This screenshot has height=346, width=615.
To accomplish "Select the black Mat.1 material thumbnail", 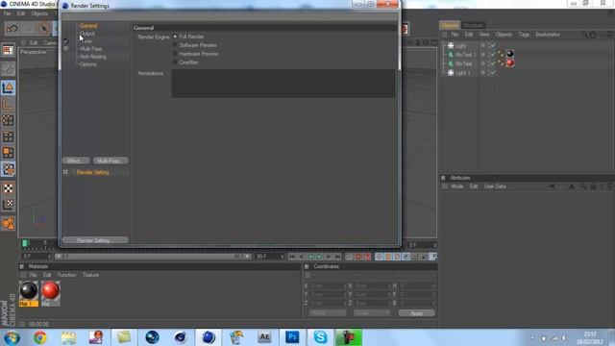I will tap(29, 290).
